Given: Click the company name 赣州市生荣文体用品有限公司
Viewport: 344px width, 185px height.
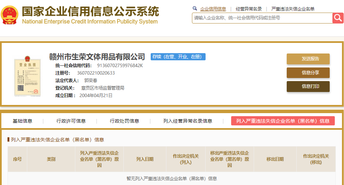Looking at the screenshot, I should click(97, 57).
